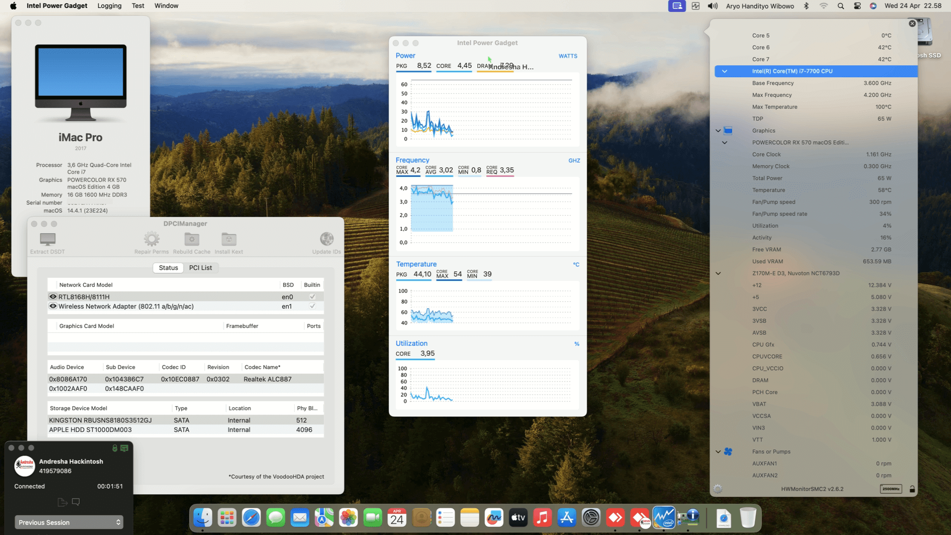
Task: Launch Intel Power Gadget from the Dock
Action: click(x=664, y=517)
